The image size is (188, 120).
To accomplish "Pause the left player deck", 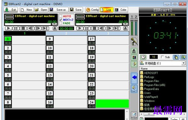I will point(16,28).
